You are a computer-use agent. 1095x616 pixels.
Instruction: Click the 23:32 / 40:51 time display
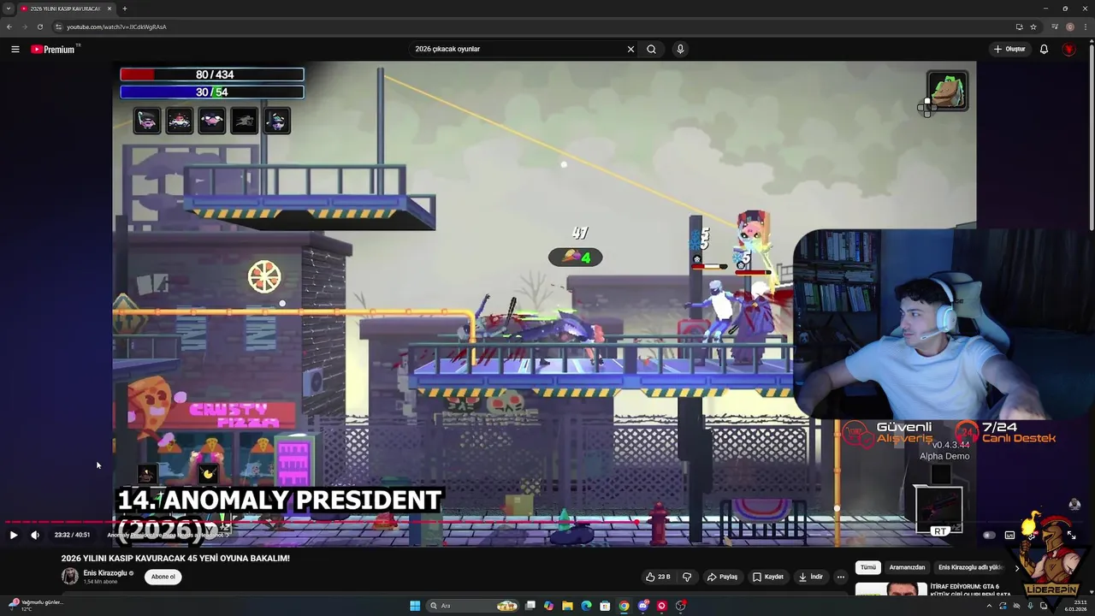point(72,535)
